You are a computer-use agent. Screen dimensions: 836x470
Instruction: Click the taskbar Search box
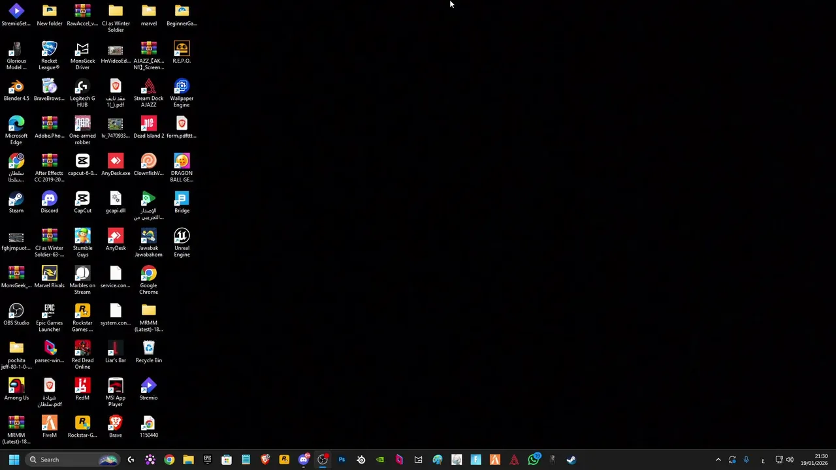72,460
